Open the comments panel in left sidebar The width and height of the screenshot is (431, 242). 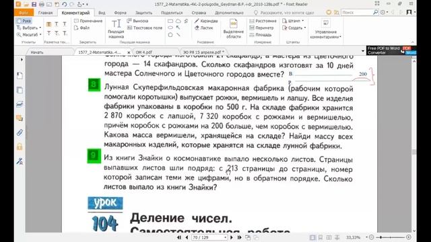20,118
